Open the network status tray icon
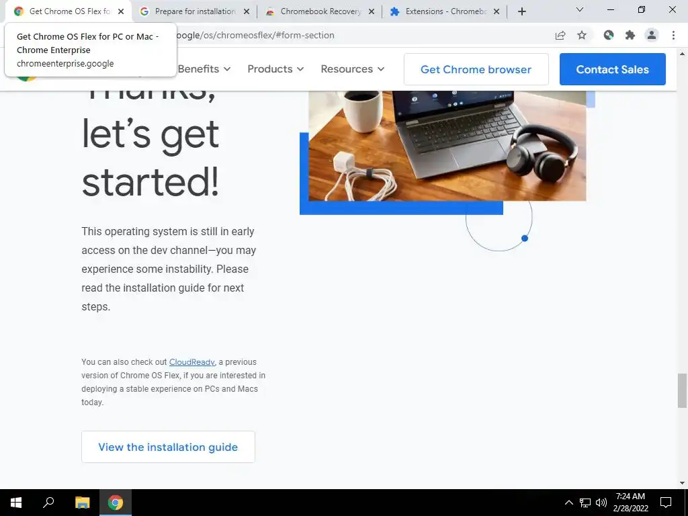 coord(585,503)
